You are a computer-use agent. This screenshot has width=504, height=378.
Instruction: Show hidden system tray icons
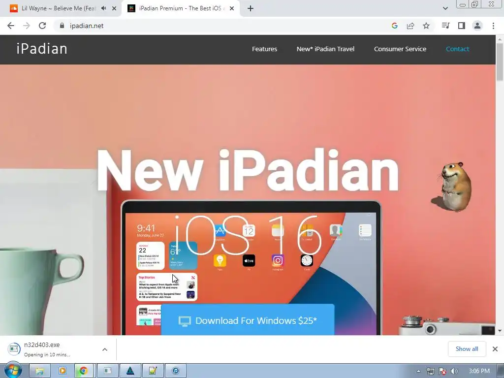pos(418,371)
